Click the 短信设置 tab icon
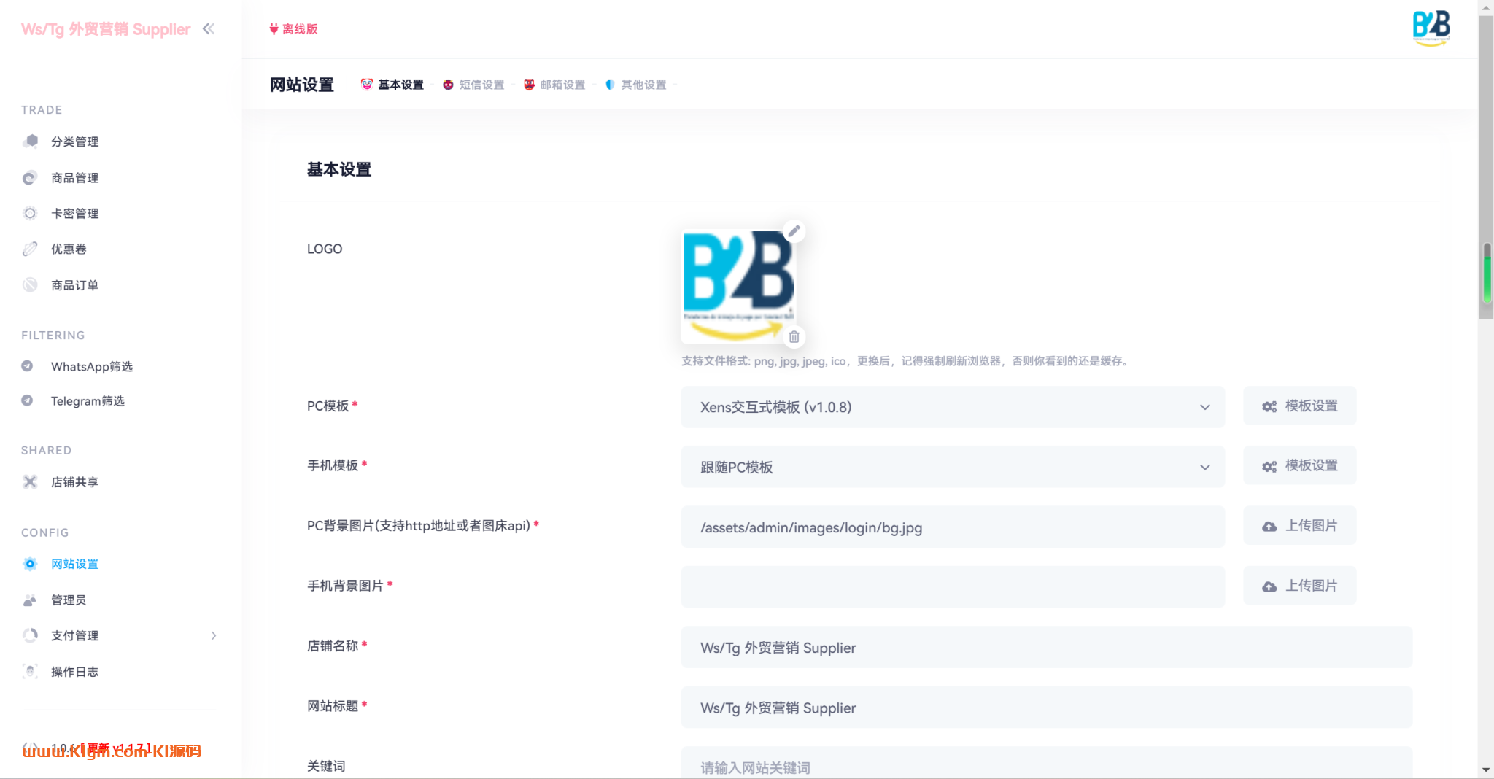The height and width of the screenshot is (779, 1494). 448,85
